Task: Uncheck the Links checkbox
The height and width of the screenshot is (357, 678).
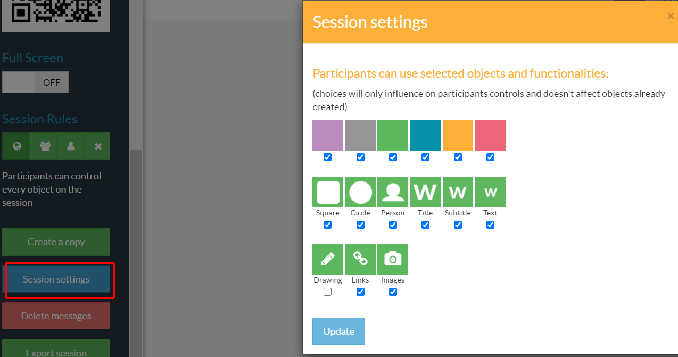Action: 360,292
